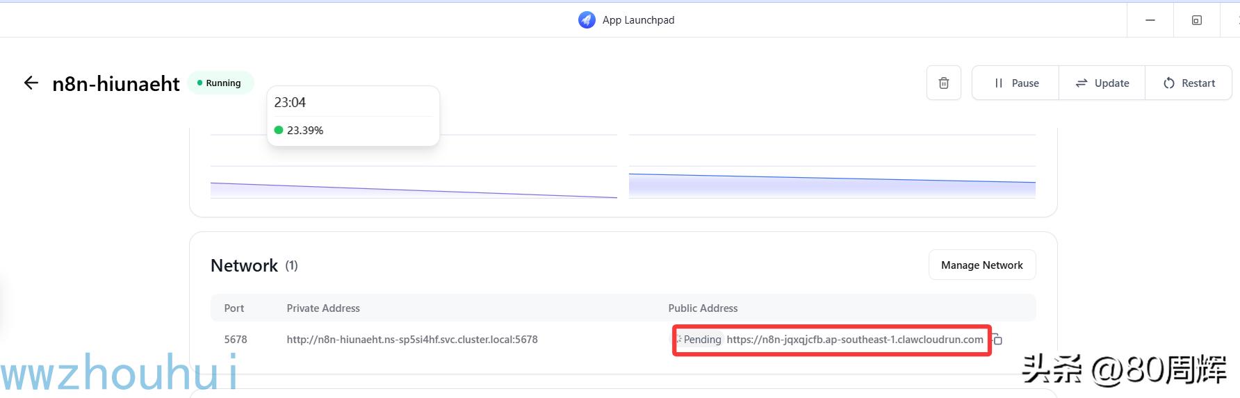This screenshot has width=1240, height=398.
Task: Copy the public address with copy icon
Action: click(x=997, y=340)
